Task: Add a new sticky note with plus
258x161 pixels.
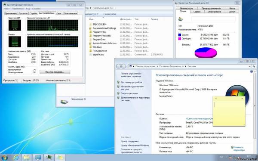Action: [216, 99]
